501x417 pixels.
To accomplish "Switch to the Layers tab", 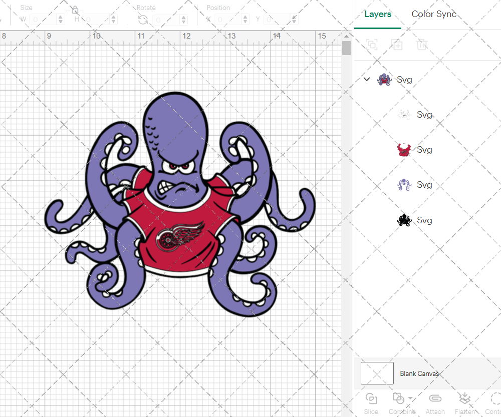I will 378,14.
